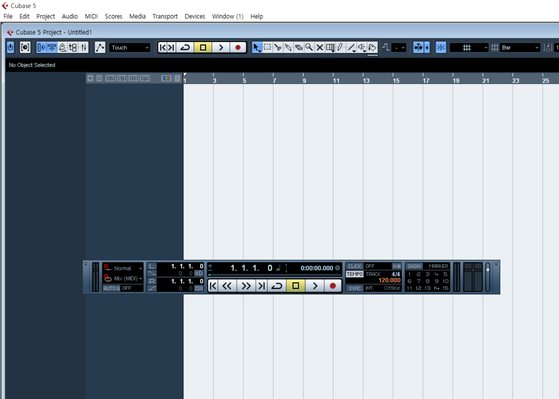Go to previous marker in toolbar

163,47
